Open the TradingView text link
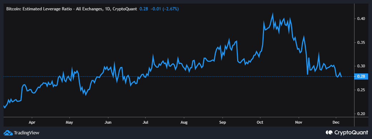 point(26,133)
